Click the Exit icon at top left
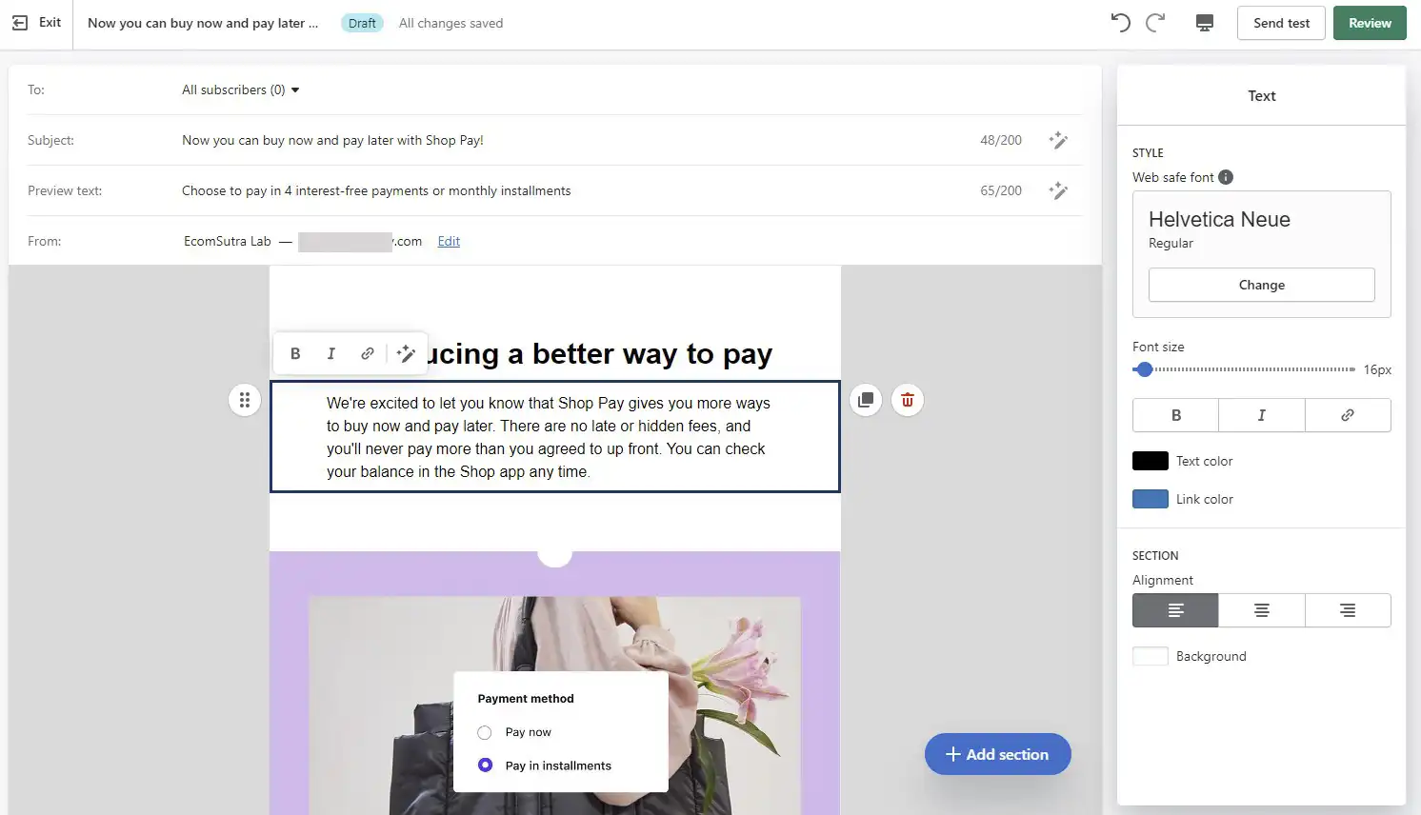 point(20,23)
